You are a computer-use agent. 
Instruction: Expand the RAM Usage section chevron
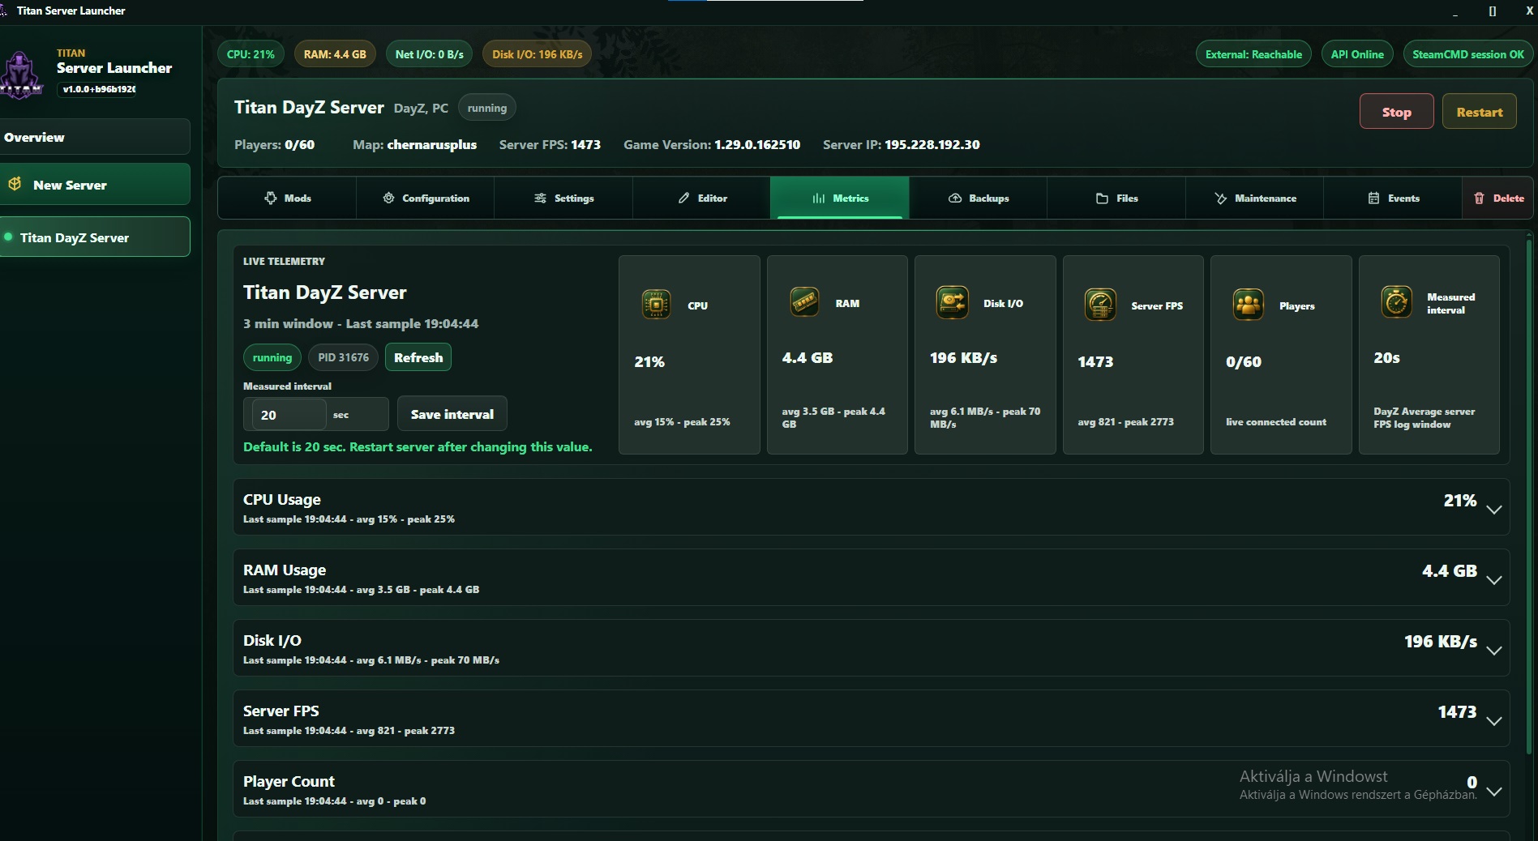point(1494,579)
